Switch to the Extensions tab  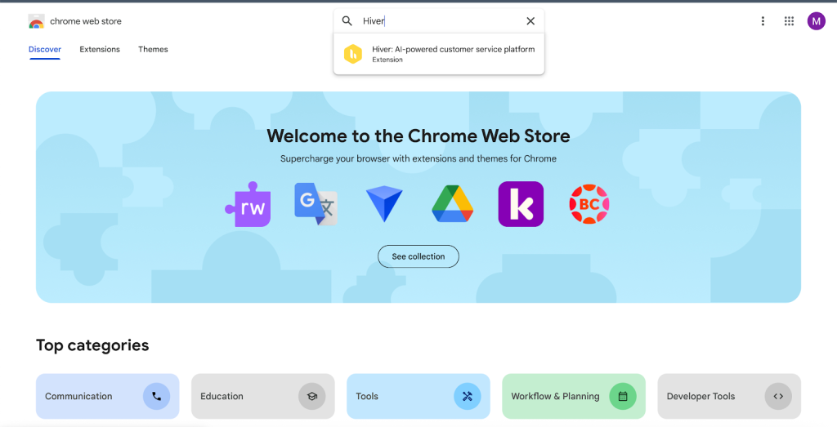coord(100,50)
